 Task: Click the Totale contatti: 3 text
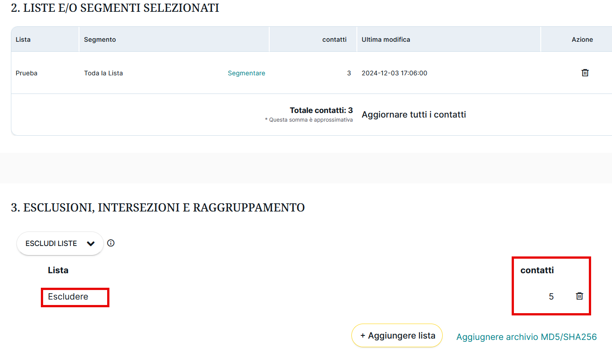coord(321,110)
